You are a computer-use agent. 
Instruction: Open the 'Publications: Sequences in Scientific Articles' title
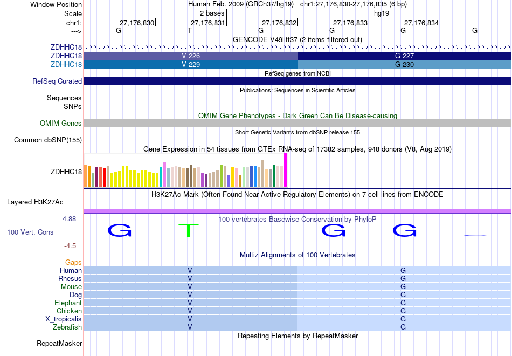297,90
